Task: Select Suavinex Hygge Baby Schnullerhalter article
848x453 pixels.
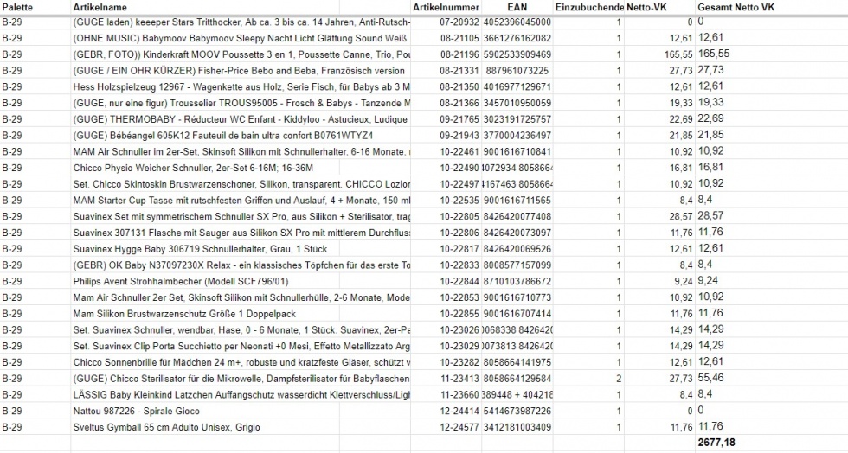Action: point(200,249)
